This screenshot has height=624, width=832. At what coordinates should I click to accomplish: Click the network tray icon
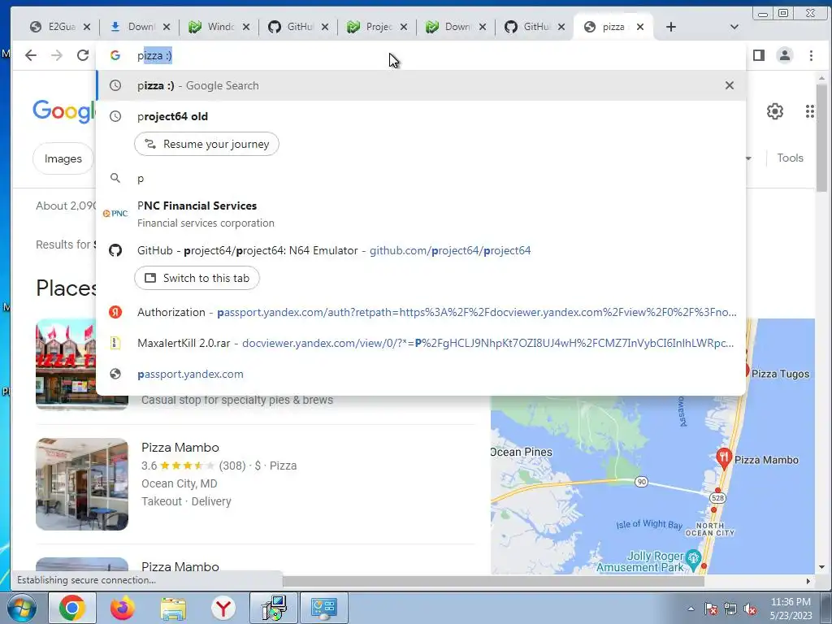click(x=730, y=609)
